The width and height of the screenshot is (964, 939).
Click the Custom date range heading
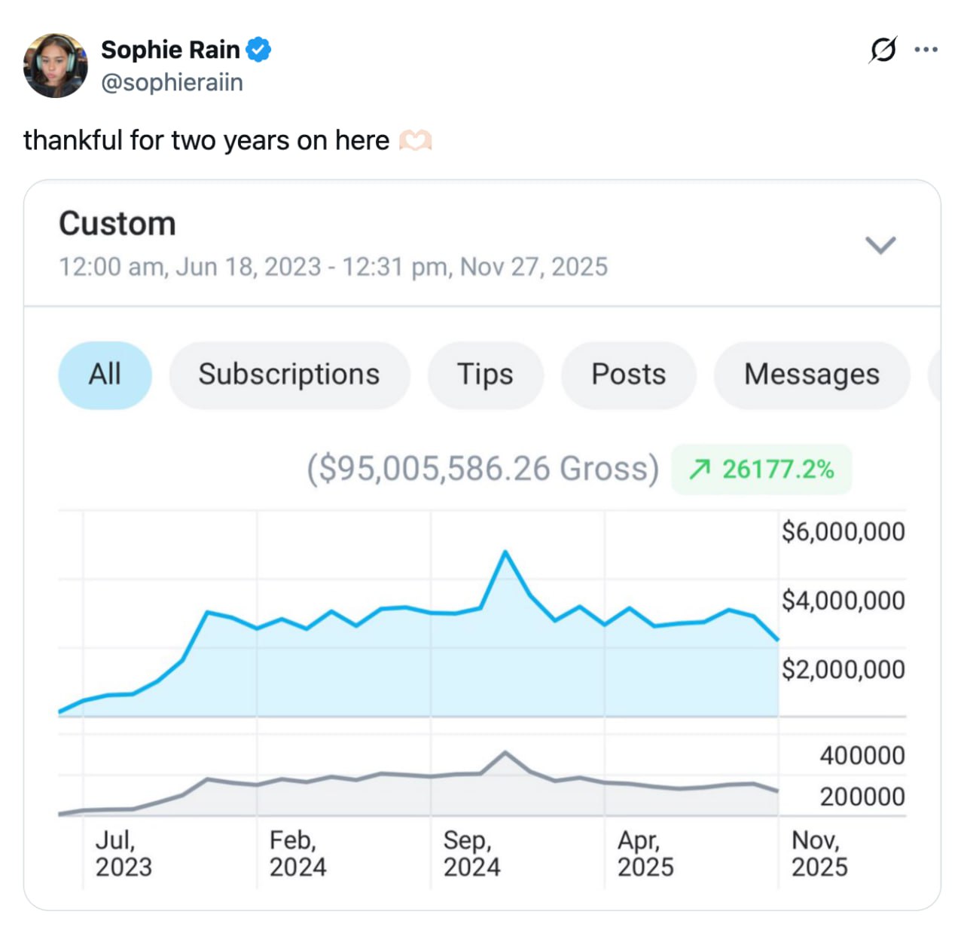tap(117, 224)
